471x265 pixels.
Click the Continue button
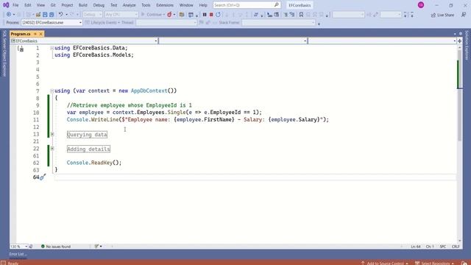152,15
